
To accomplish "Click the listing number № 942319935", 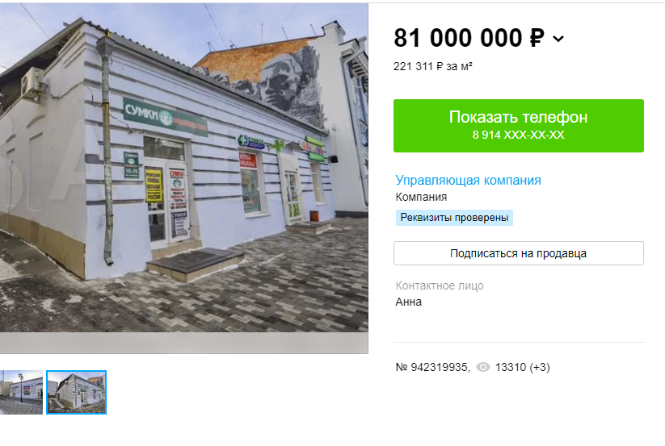I will coord(432,367).
